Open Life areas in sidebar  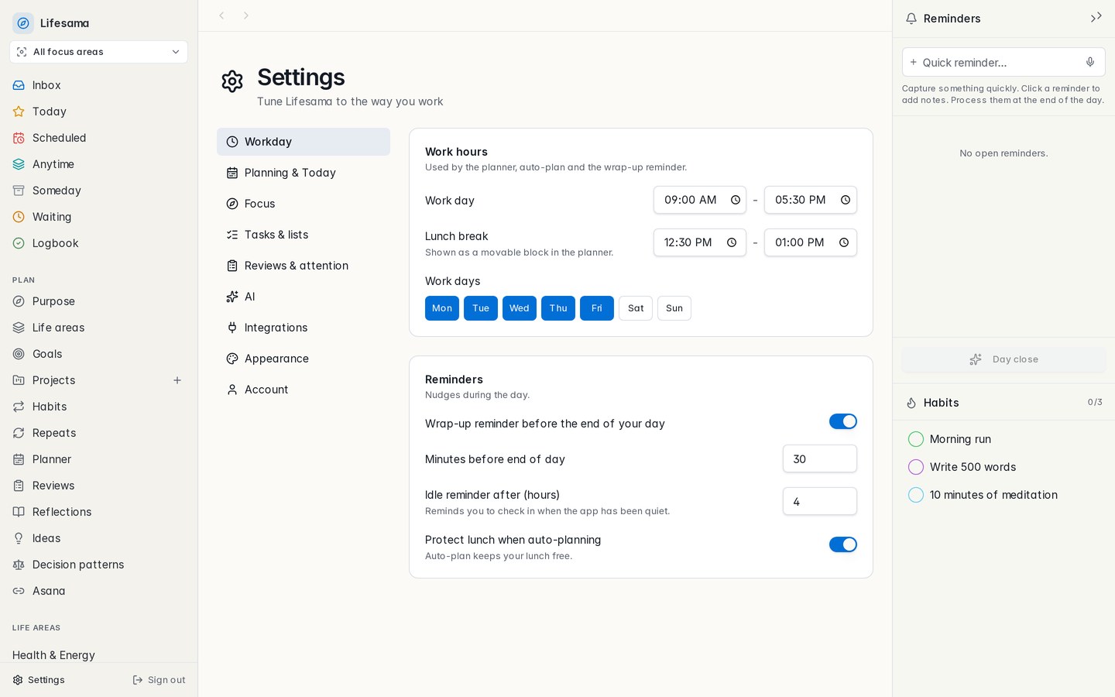point(98,328)
